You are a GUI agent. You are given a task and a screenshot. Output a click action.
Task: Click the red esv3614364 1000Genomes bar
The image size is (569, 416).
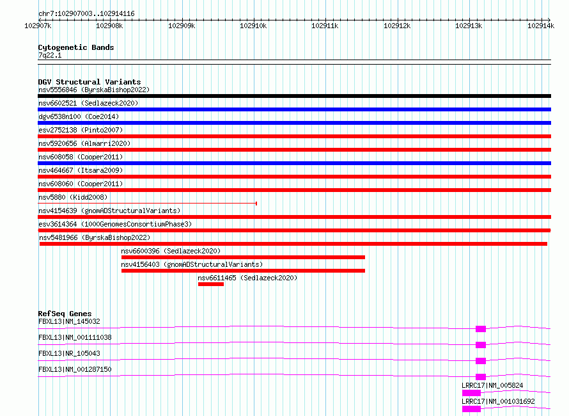coord(294,230)
